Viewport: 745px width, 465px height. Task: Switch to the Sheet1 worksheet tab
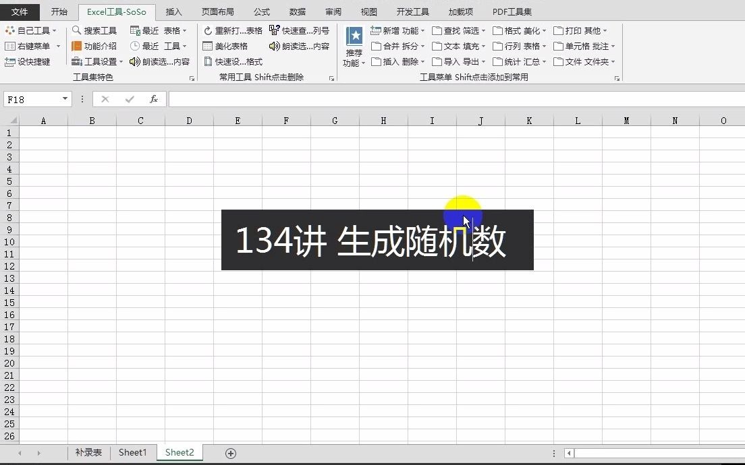coord(133,453)
